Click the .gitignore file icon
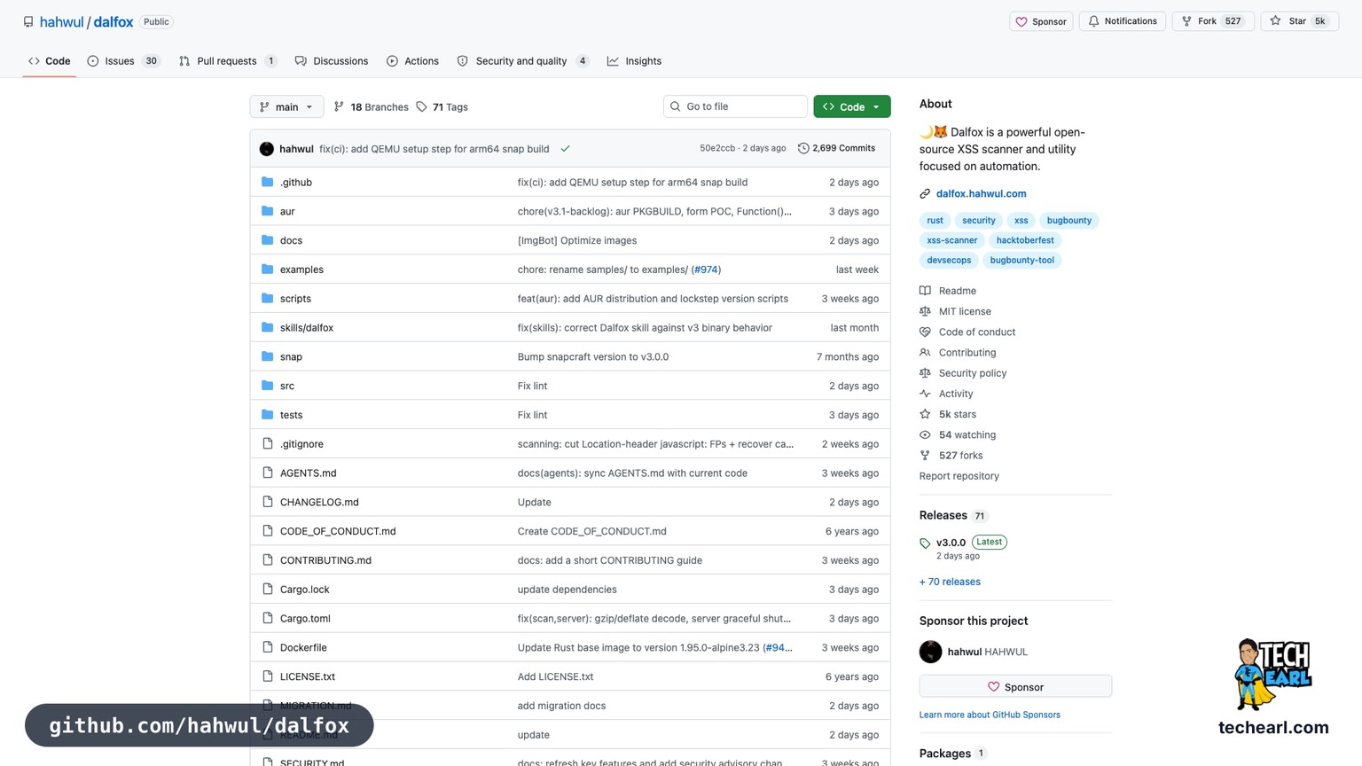1362x766 pixels. pos(267,443)
